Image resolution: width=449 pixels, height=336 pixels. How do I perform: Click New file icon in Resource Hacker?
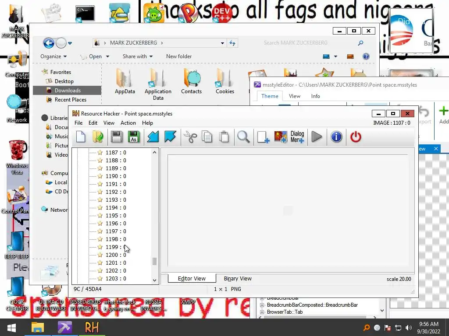pyautogui.click(x=81, y=137)
